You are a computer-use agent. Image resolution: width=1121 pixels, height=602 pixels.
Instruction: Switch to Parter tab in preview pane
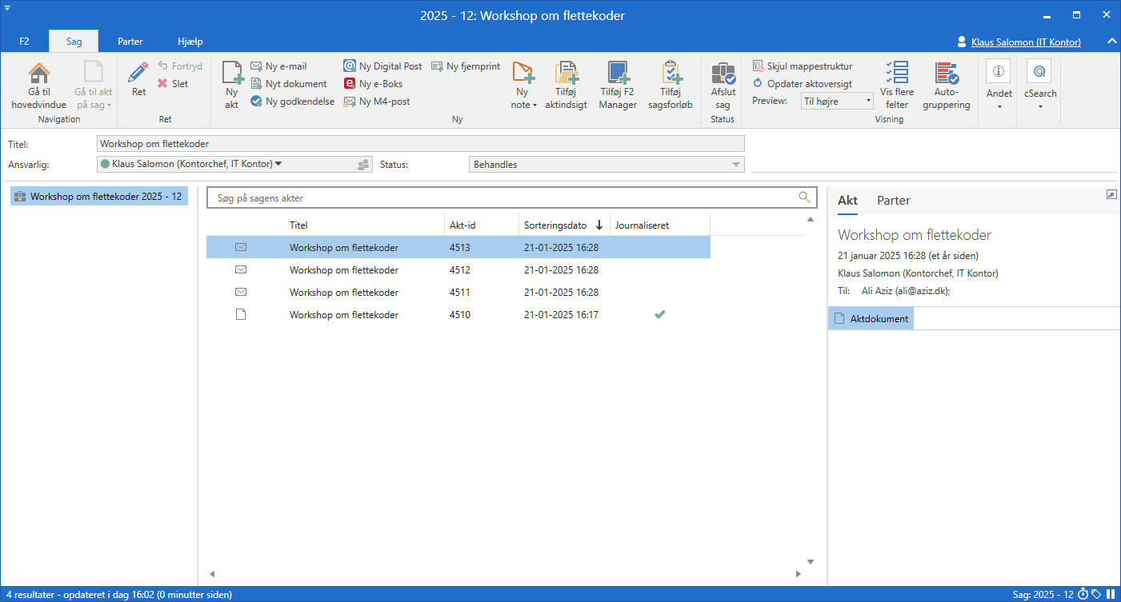click(x=893, y=201)
